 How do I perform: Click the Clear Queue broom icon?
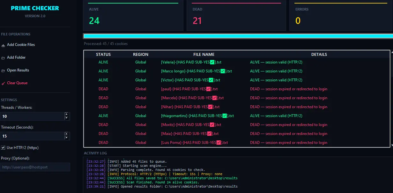(3, 83)
